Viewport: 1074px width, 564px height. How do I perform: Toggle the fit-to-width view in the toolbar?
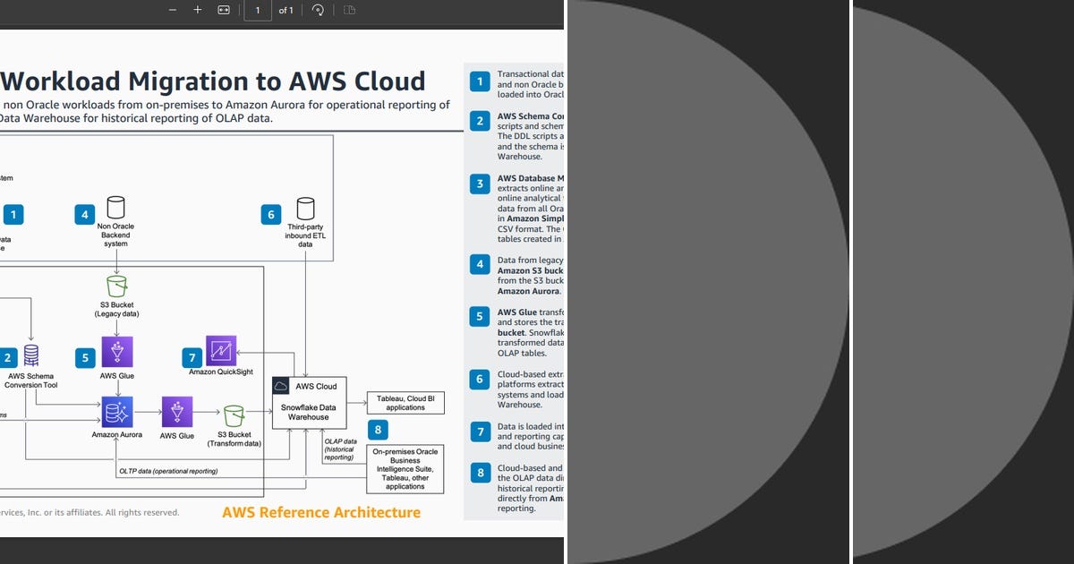226,10
